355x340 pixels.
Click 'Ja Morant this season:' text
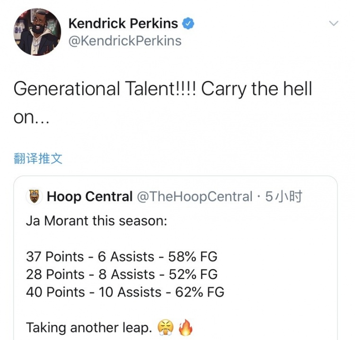pyautogui.click(x=97, y=221)
